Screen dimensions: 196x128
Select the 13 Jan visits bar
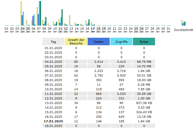(x=70, y=20)
